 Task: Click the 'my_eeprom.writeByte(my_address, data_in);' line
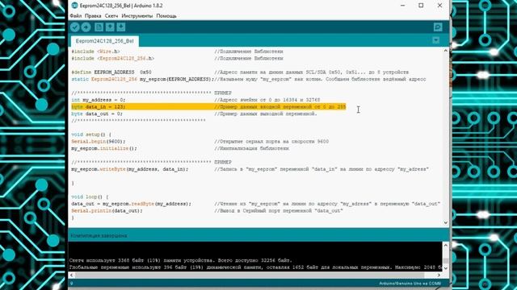point(130,169)
